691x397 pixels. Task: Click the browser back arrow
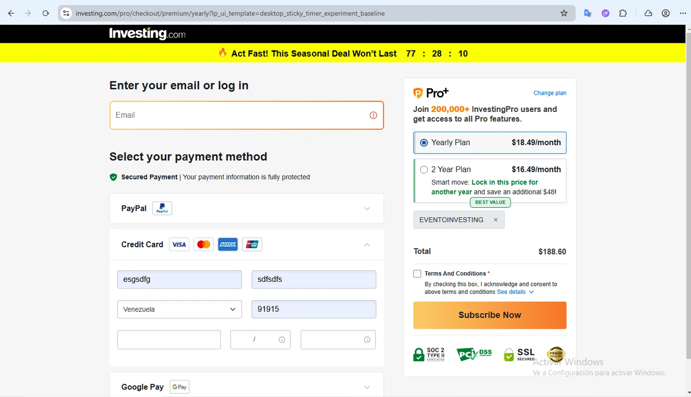coord(11,13)
